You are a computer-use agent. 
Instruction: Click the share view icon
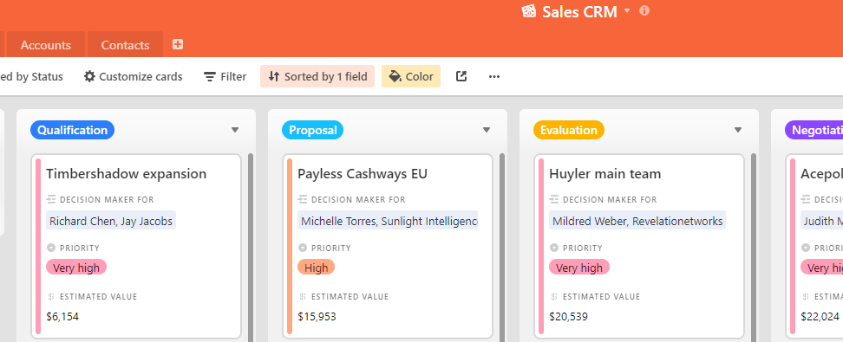tap(461, 76)
